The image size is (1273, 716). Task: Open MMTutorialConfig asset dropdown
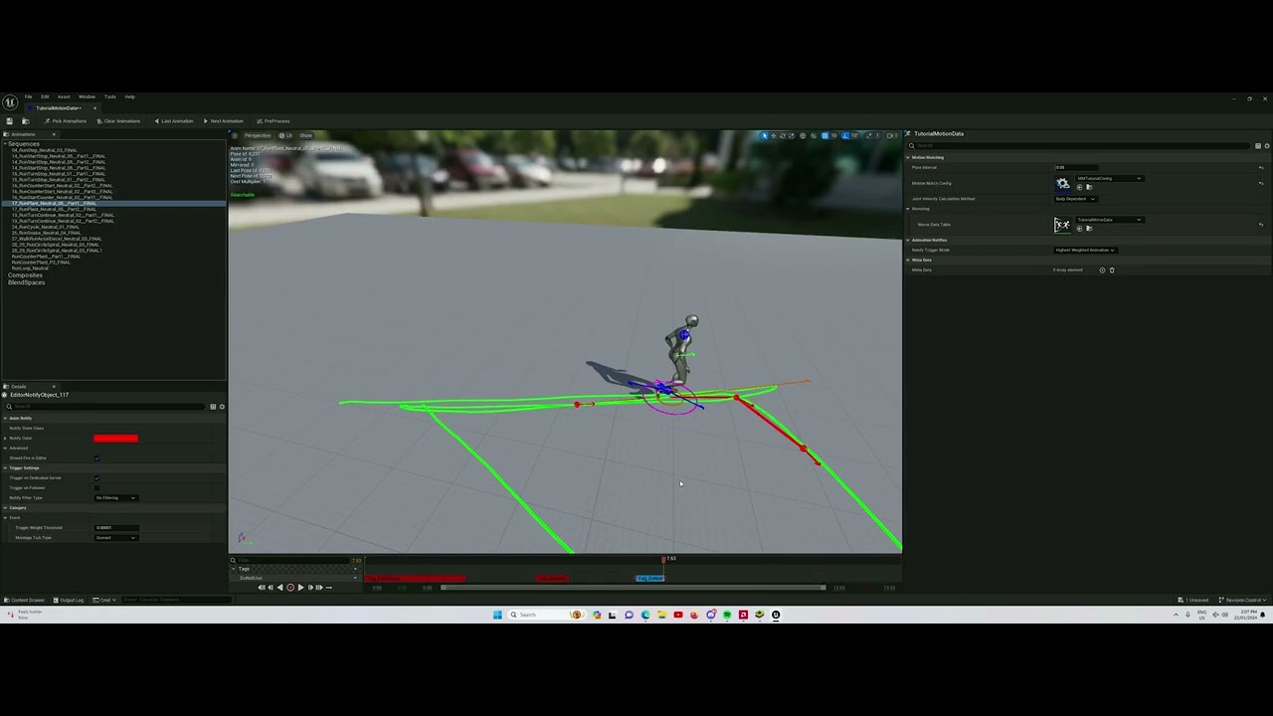point(1110,178)
